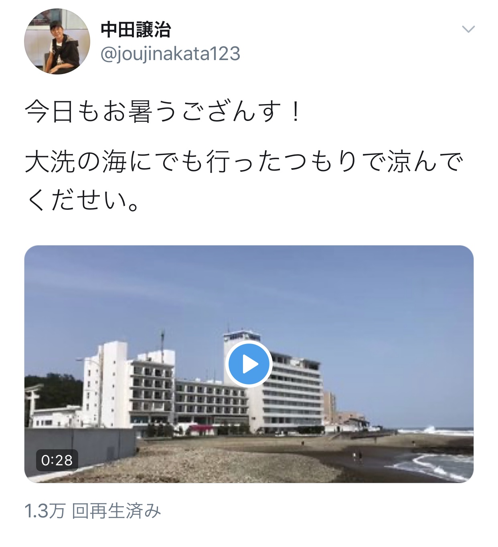Tap the people walking on the shore
Screen dimensions: 498x547
[356, 456]
